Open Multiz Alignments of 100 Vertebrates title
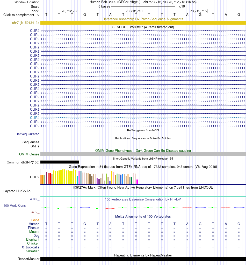Screen dimensions: 246x265 [x=143, y=216]
